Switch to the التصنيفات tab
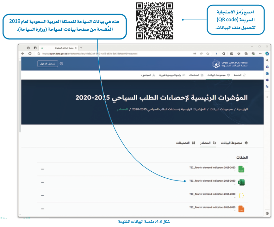 coord(185,143)
